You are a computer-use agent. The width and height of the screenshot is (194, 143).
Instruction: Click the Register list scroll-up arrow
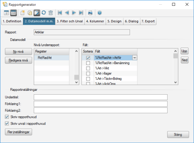tap(76, 51)
